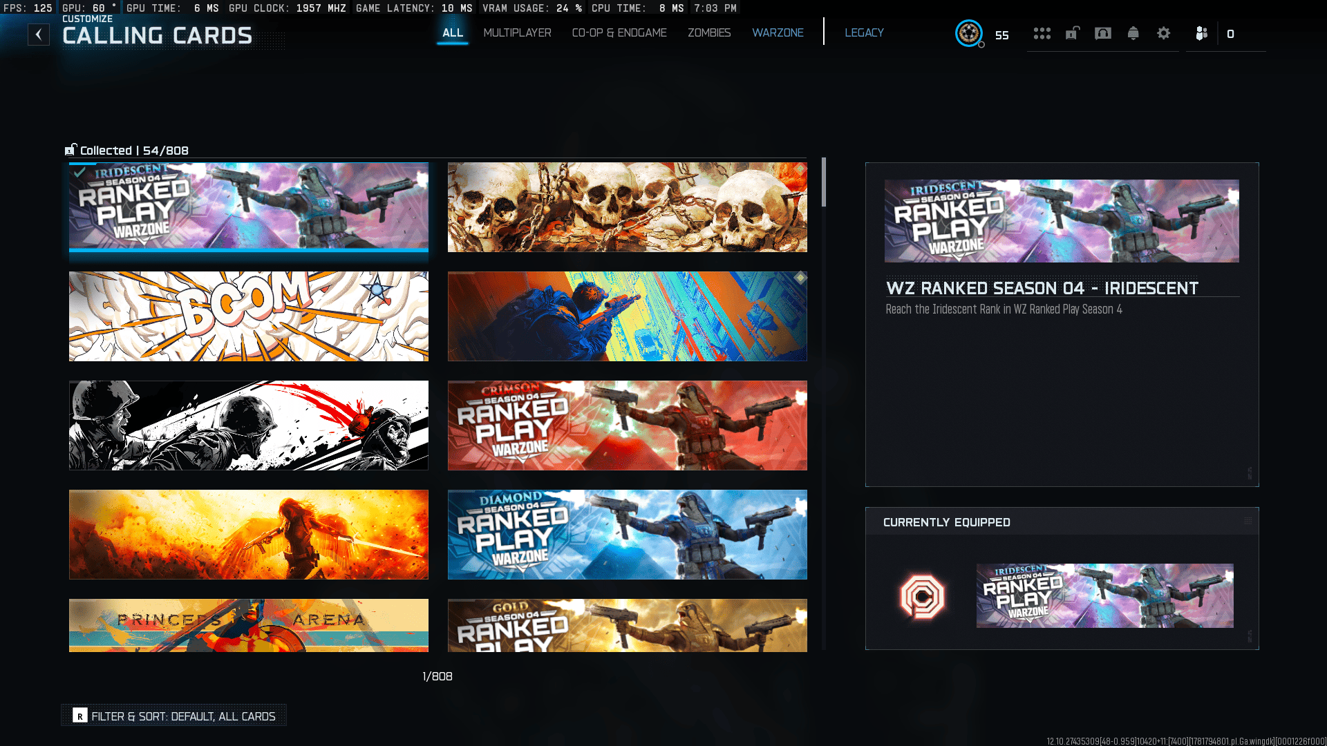1327x746 pixels.
Task: Click the R key filter icon
Action: click(x=80, y=716)
